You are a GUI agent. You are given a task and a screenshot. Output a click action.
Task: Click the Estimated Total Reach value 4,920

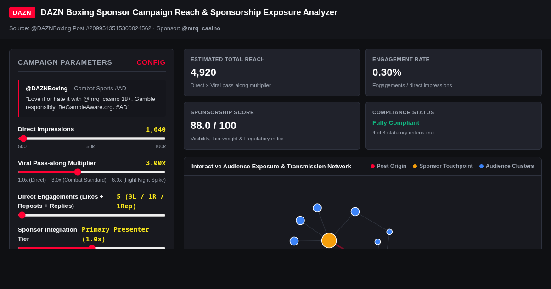click(203, 72)
